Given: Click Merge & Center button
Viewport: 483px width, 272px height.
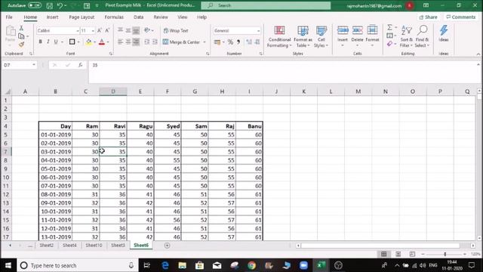Looking at the screenshot, I should pyautogui.click(x=181, y=42).
